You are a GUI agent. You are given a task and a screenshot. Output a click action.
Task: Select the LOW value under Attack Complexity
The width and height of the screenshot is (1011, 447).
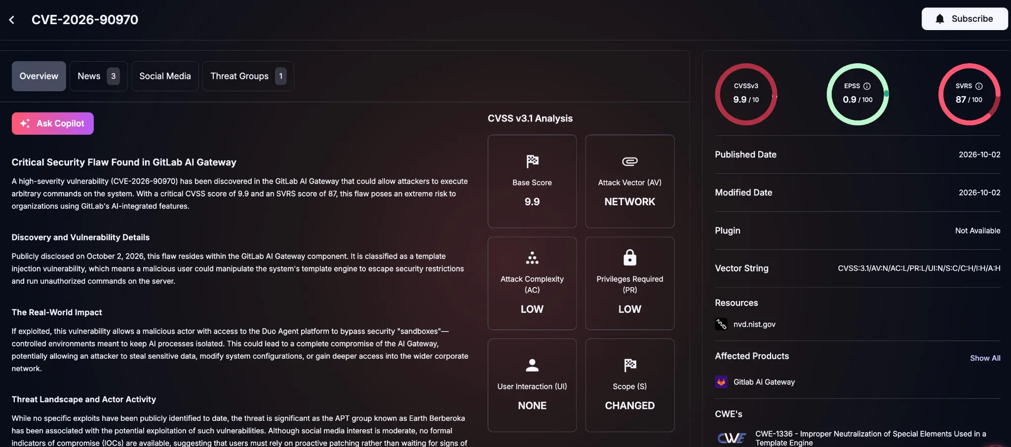coord(532,309)
